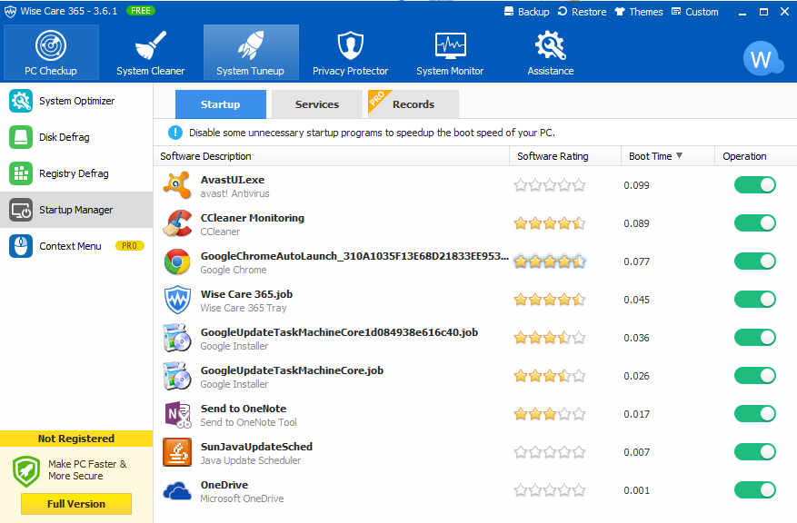This screenshot has height=523, width=797.
Task: Click the green shield icon in Not Registered panel
Action: (26, 470)
